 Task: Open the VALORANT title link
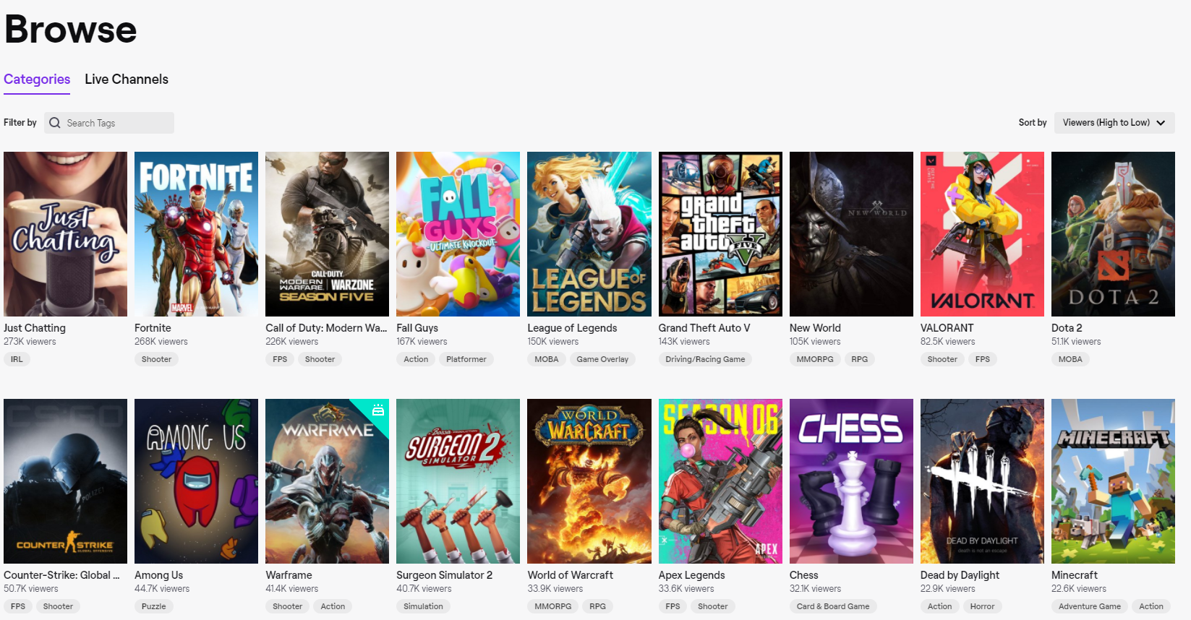947,328
